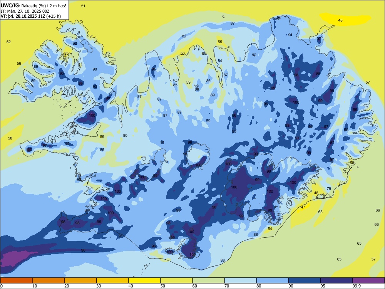Click the map value '83' off south coast
385x289 pixels.
(x=223, y=260)
